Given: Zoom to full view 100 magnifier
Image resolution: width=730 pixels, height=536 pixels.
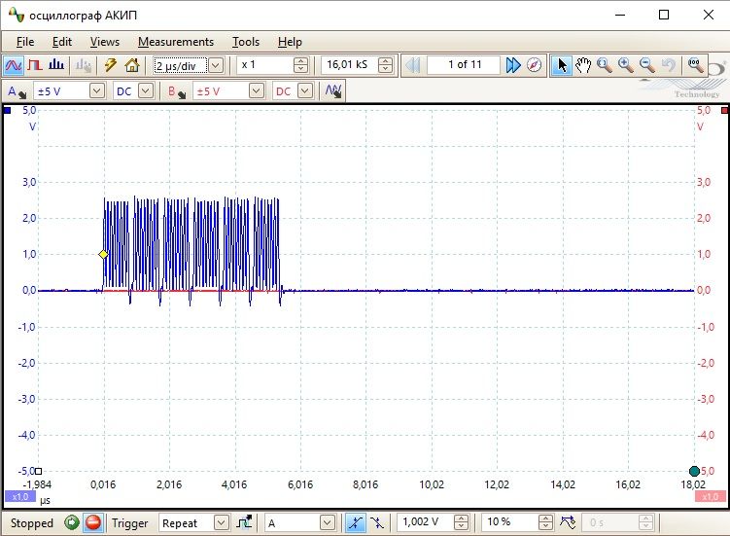Looking at the screenshot, I should tap(696, 65).
